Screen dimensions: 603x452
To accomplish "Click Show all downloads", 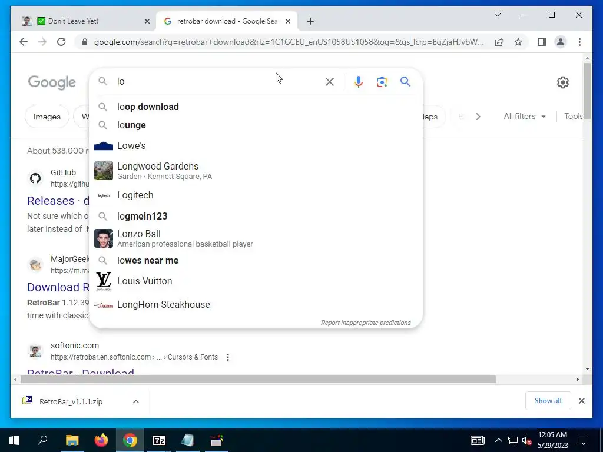I will point(548,401).
